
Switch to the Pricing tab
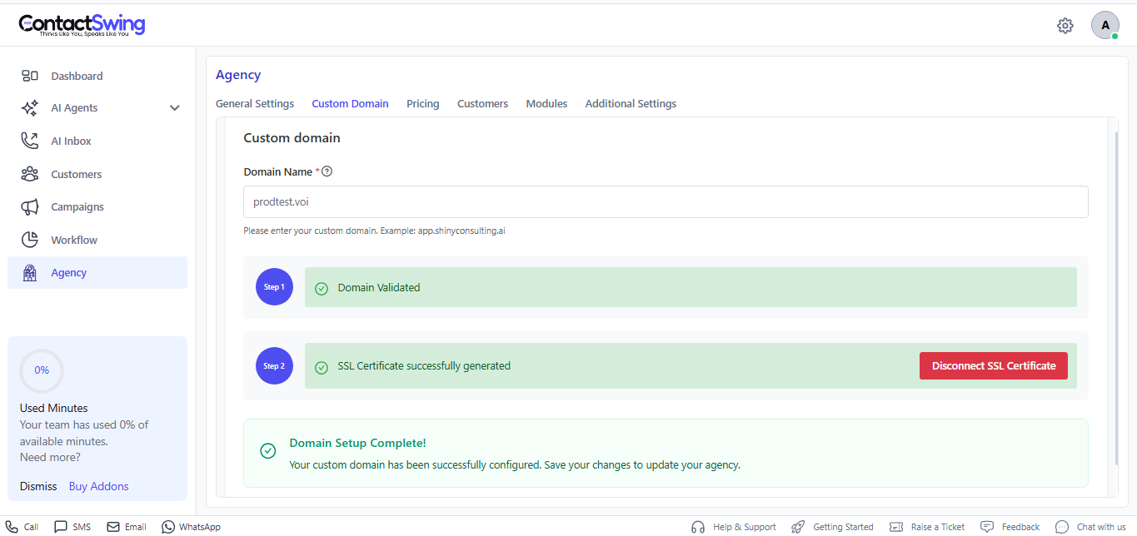point(422,103)
